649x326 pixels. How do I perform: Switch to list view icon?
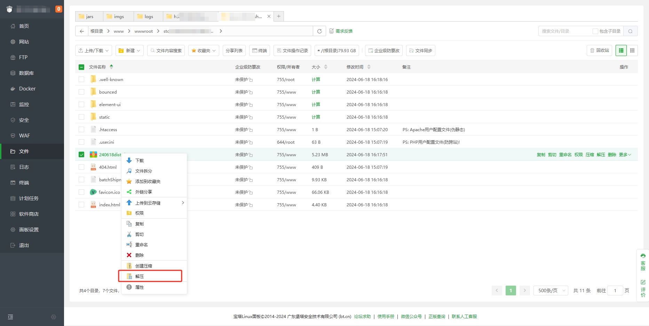[621, 51]
